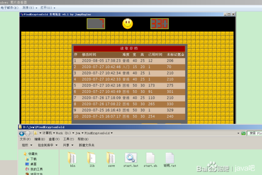262x175 pixels.
Task: Click the 新建文件夹 button
Action: [x=87, y=145]
